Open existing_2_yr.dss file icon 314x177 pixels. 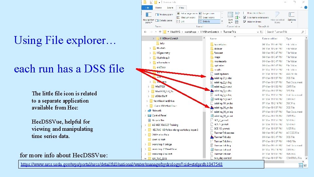point(212,78)
